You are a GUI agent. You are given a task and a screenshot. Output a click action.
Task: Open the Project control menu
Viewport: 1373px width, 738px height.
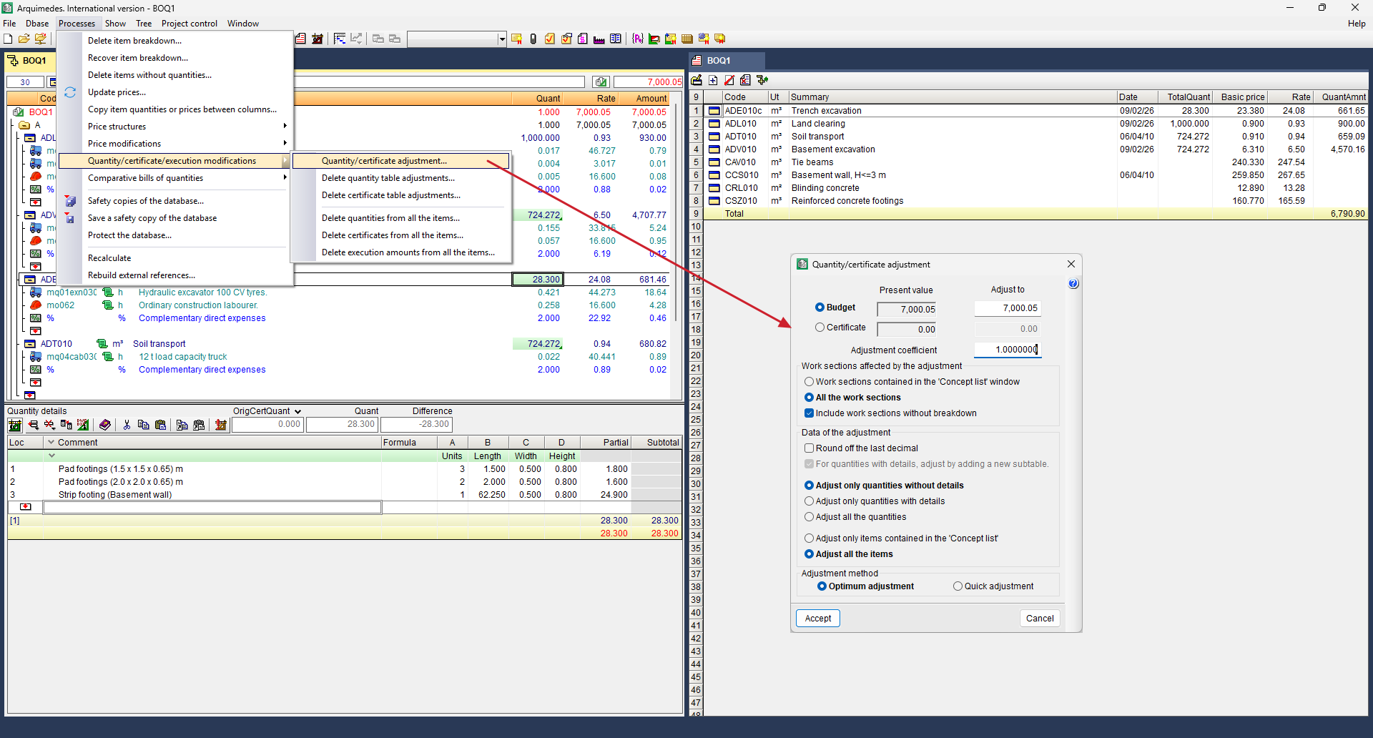click(x=189, y=24)
